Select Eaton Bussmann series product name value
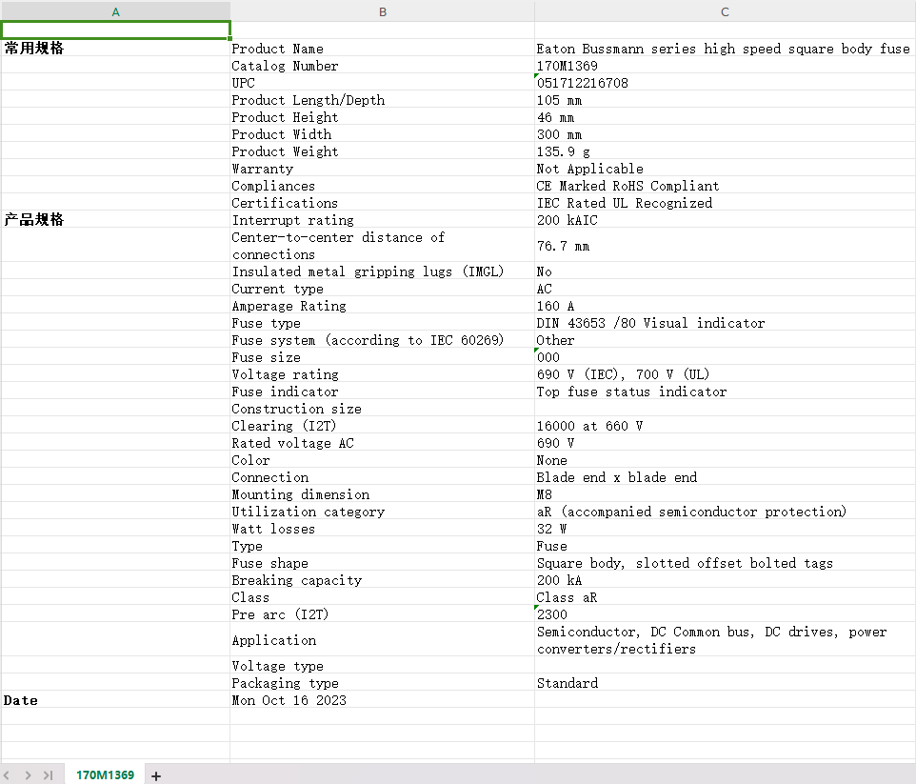 tap(725, 49)
